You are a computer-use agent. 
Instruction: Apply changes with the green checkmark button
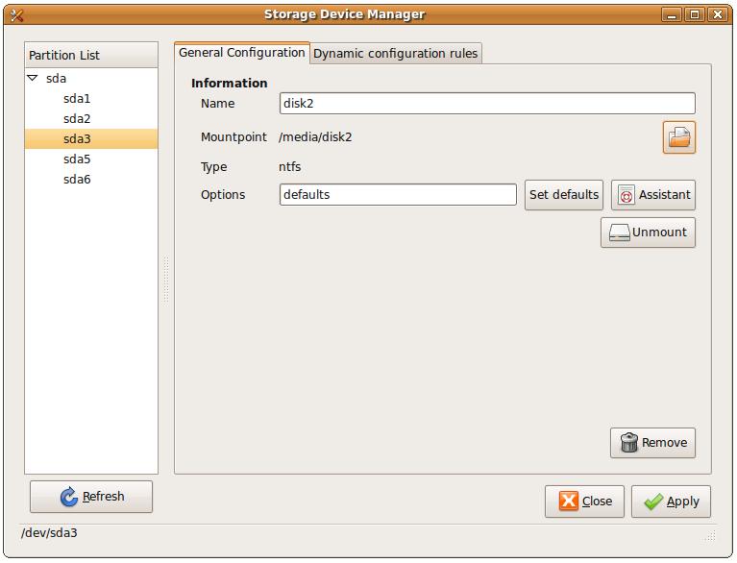click(671, 502)
